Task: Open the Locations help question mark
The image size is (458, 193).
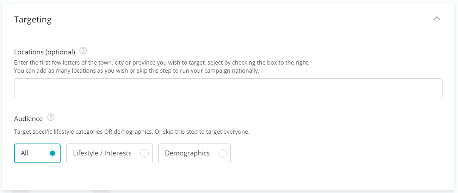Action: point(83,51)
